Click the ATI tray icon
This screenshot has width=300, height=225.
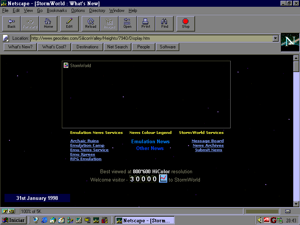[267, 220]
